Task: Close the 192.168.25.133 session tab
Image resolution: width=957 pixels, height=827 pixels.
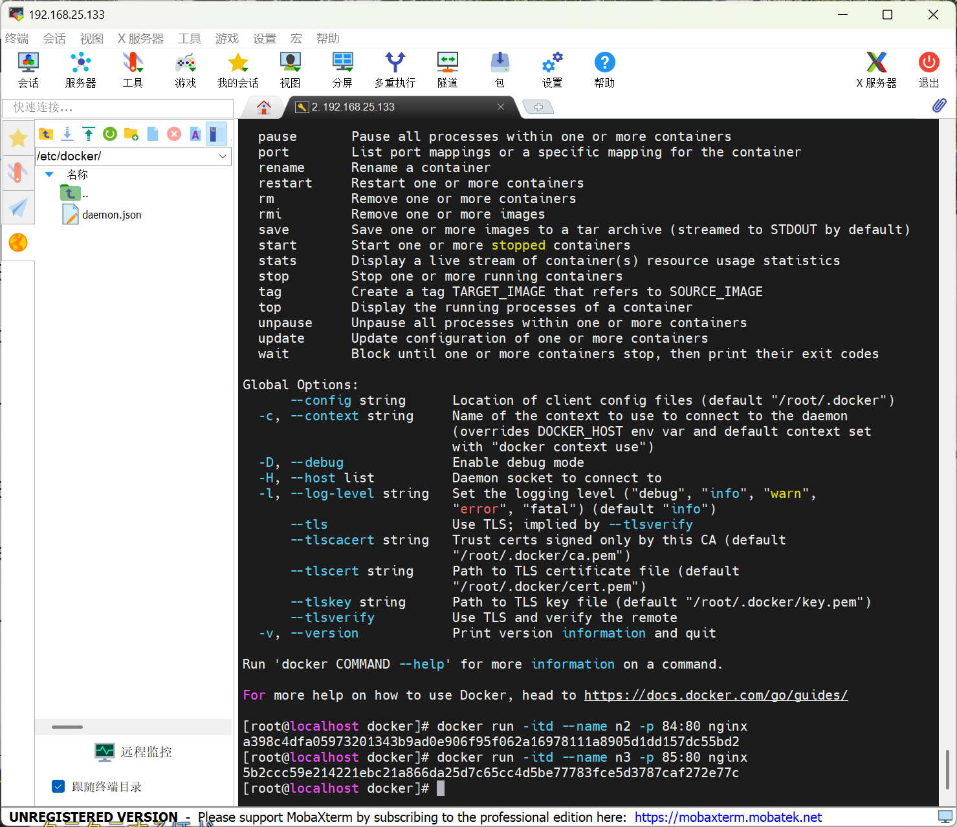Action: click(x=501, y=107)
